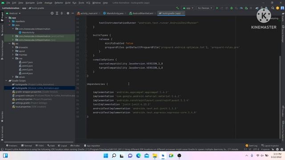Select MainActivity in project tree
Viewport: 285px width, 160px height.
tap(28, 32)
